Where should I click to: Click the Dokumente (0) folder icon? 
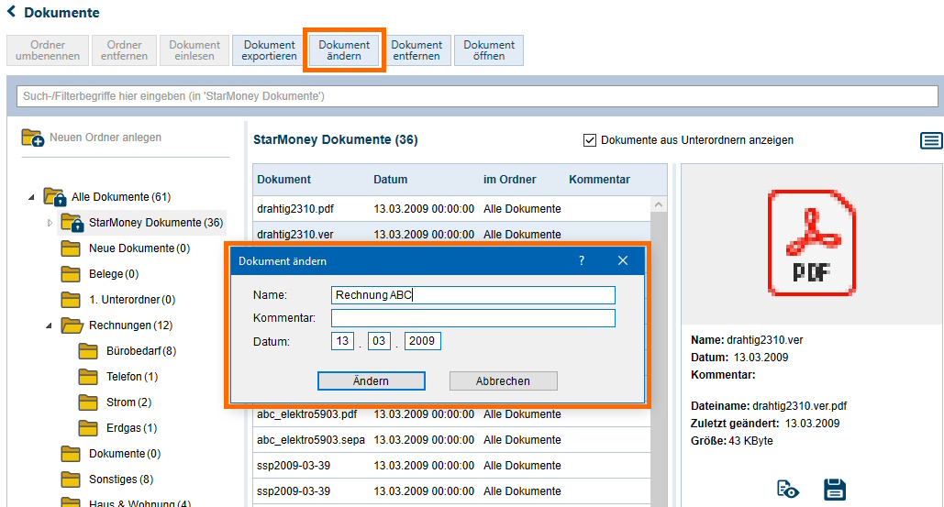click(71, 454)
